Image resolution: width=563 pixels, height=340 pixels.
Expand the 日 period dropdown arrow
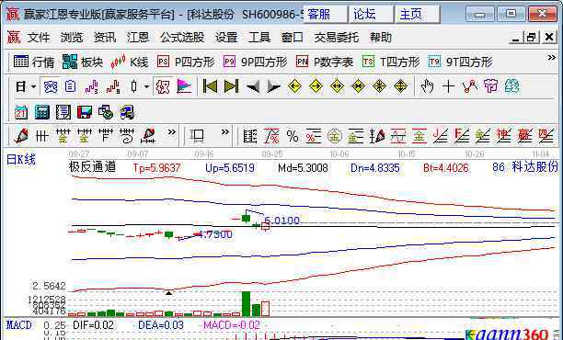[x=34, y=86]
